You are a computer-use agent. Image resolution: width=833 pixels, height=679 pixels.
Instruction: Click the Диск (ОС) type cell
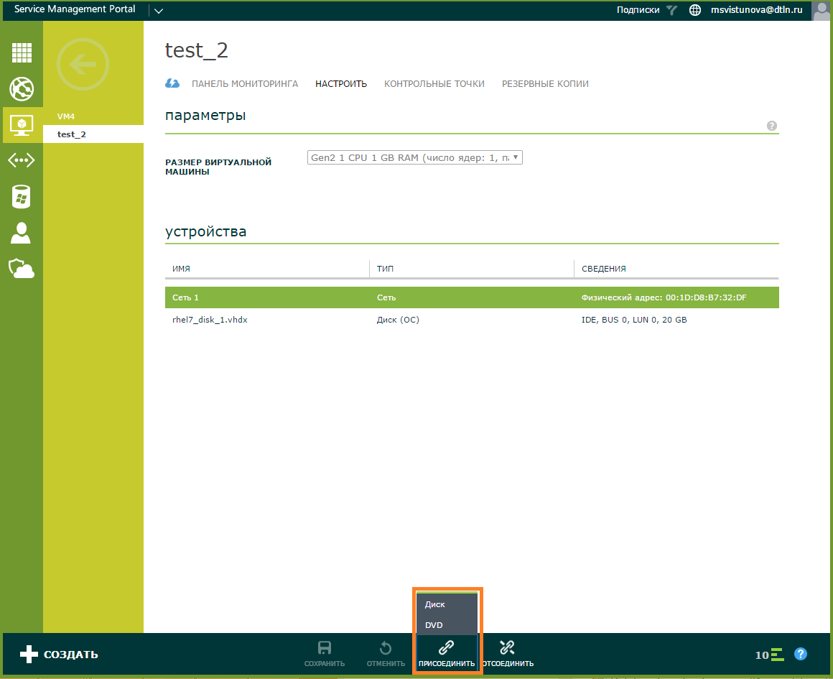[398, 320]
